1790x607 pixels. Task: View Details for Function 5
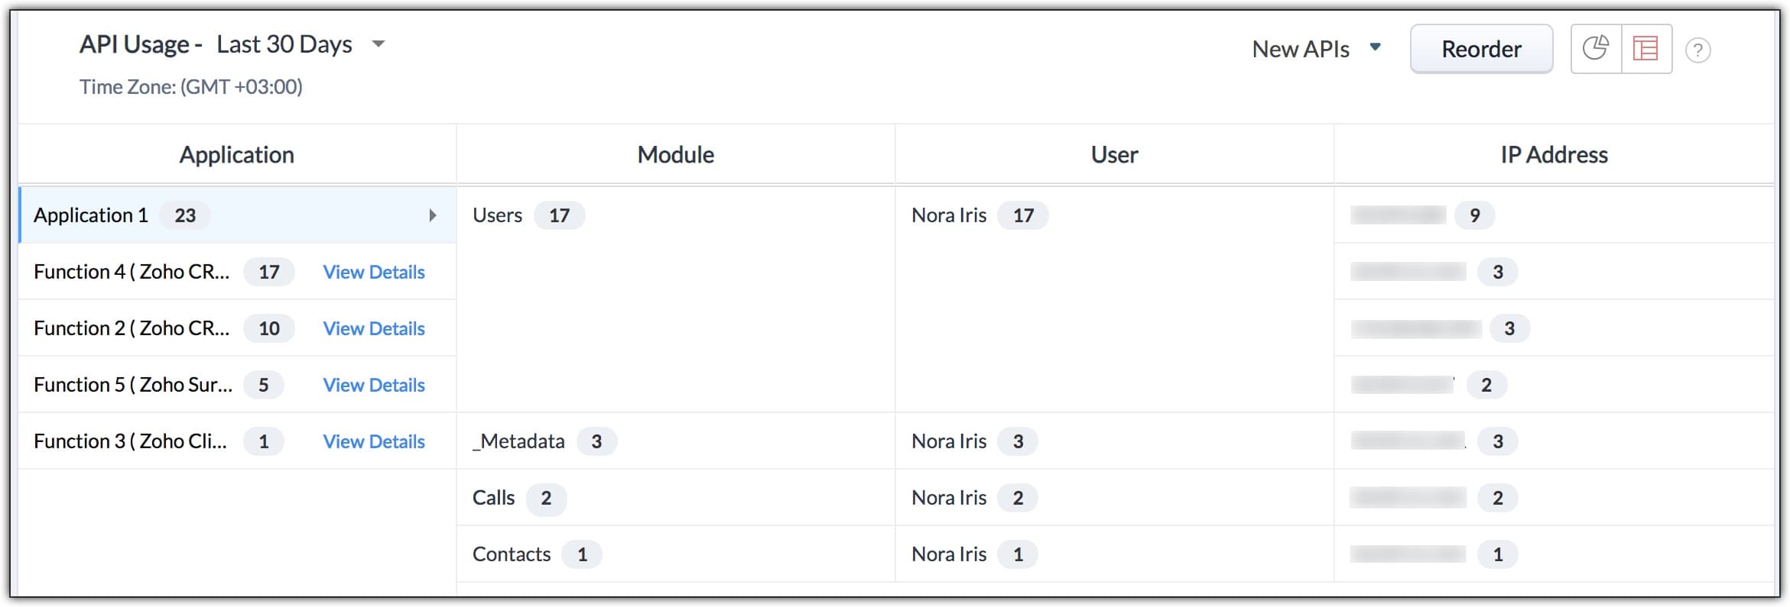[373, 385]
